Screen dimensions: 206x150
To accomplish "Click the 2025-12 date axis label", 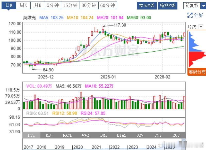I will tap(46, 77).
